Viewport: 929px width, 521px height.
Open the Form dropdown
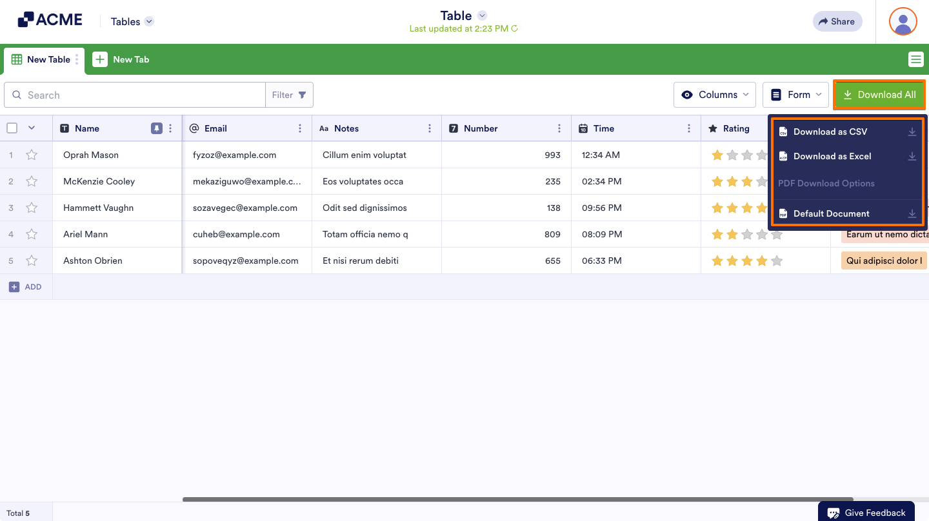(x=795, y=95)
